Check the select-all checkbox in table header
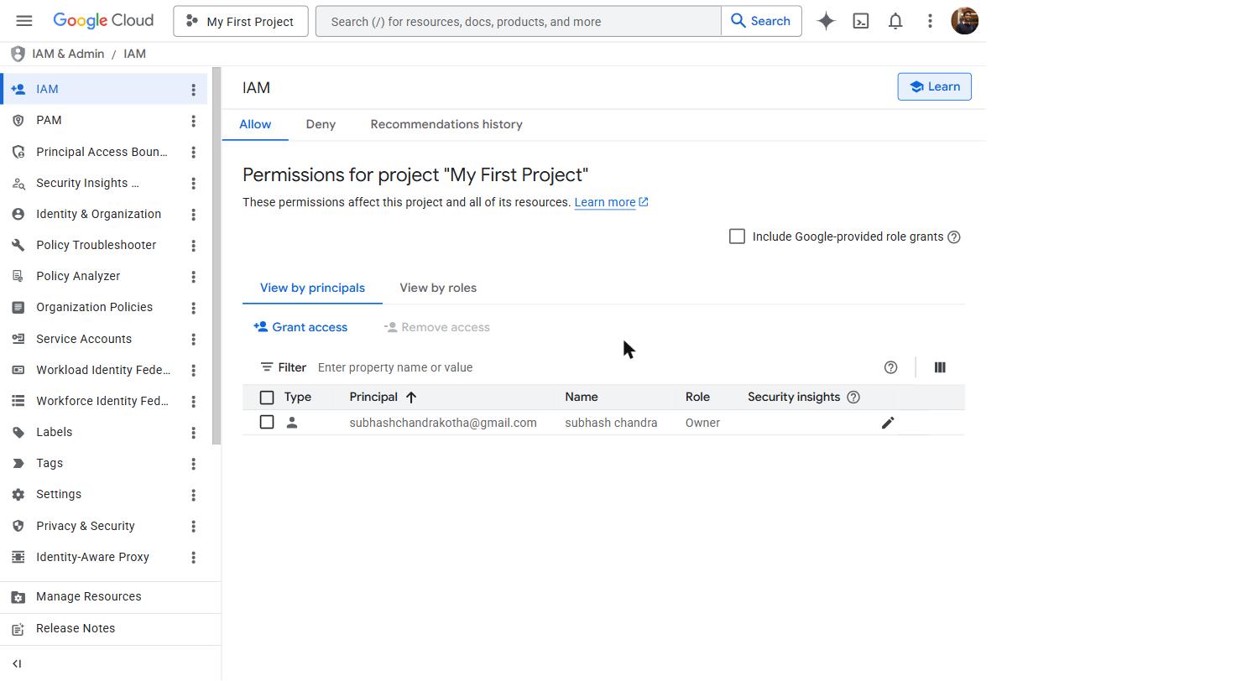Viewport: 1247px width, 681px height. tap(267, 398)
